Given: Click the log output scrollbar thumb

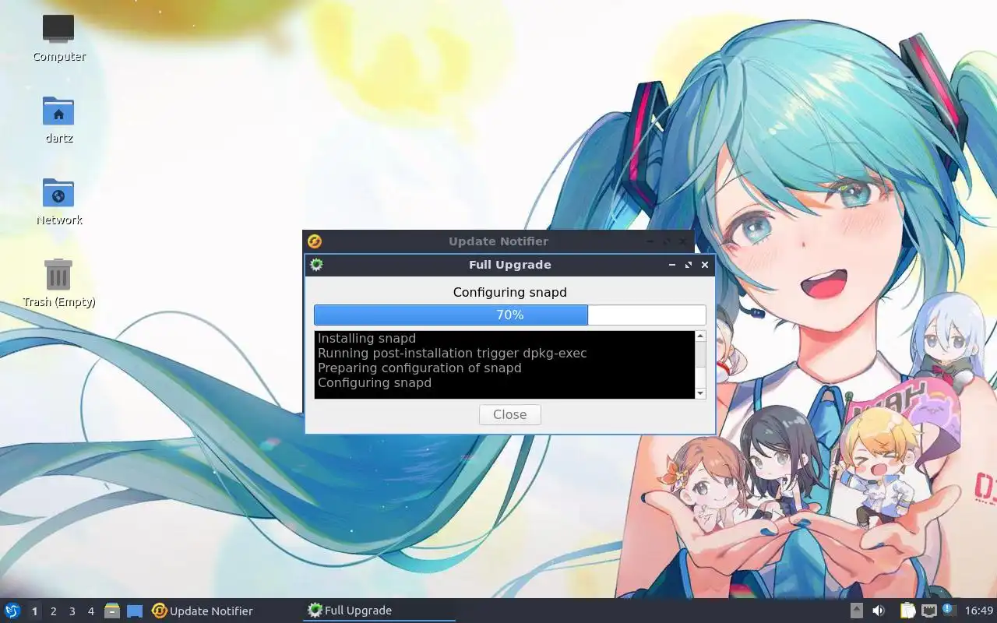Looking at the screenshot, I should [700, 354].
